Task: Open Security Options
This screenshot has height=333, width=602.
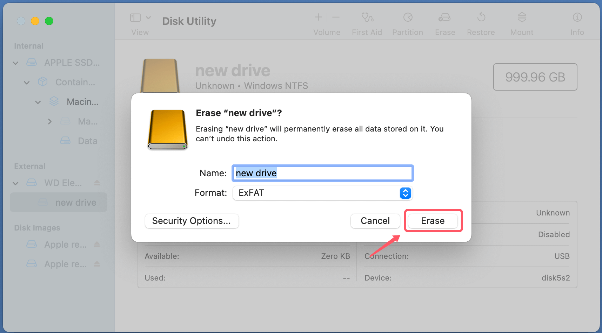Action: click(x=192, y=221)
